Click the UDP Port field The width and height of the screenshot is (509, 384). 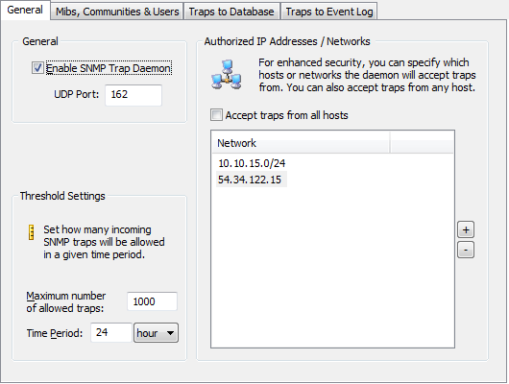point(133,95)
